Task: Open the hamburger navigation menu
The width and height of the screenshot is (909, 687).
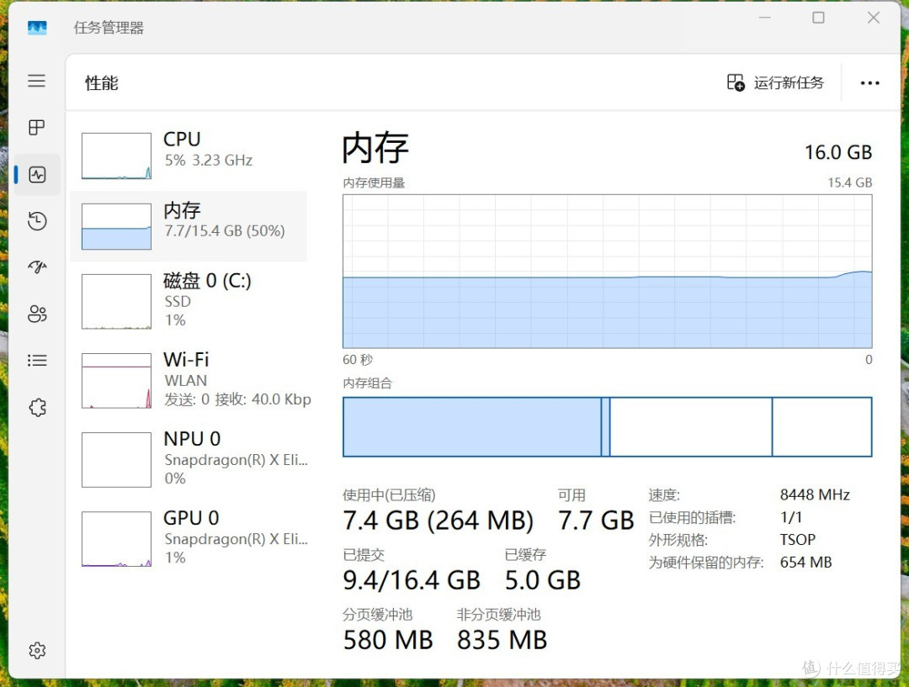Action: tap(36, 81)
